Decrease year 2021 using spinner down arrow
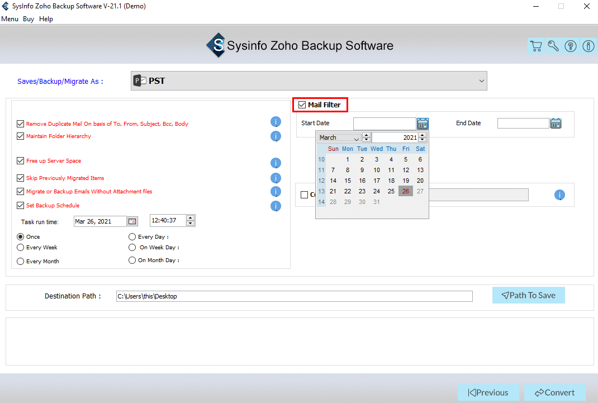598x403 pixels. click(422, 140)
